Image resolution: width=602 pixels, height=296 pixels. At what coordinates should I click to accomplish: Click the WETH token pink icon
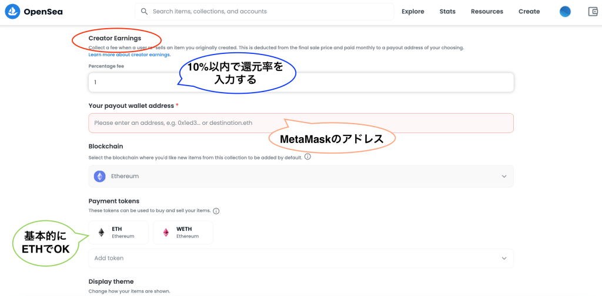166,233
